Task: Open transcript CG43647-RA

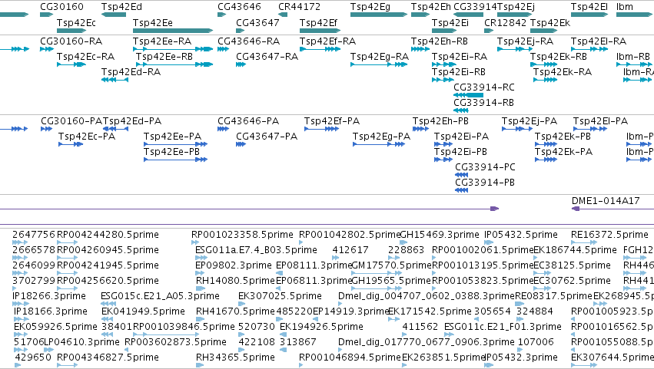Action: click(x=267, y=57)
